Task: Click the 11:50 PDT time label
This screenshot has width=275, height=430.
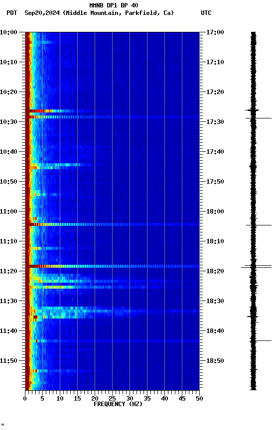Action: click(8, 361)
